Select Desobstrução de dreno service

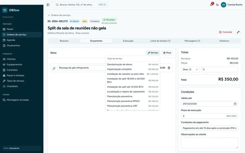[x=133, y=65]
